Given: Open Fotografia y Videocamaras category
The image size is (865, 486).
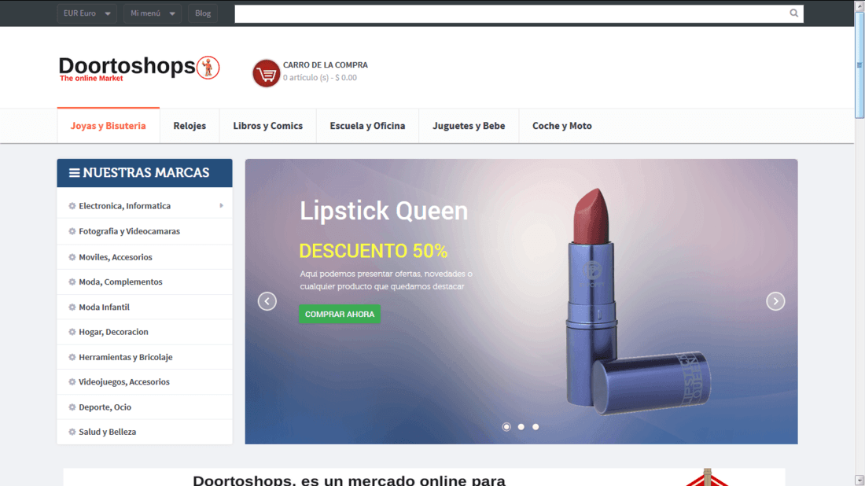Looking at the screenshot, I should [129, 231].
